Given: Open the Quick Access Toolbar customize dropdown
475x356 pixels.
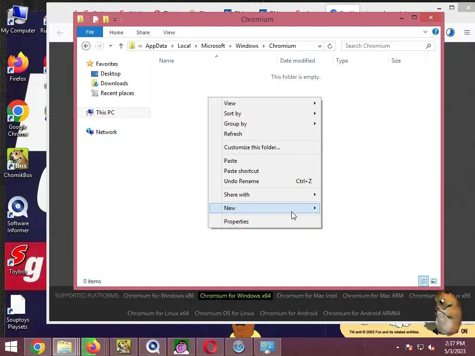Looking at the screenshot, I should (x=115, y=19).
